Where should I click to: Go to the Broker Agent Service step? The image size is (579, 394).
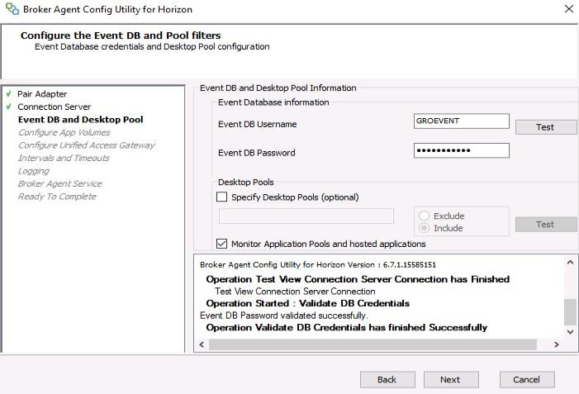click(59, 183)
